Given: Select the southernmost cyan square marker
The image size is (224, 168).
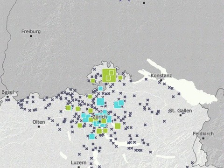Looking at the screenshot, I should point(92,137).
